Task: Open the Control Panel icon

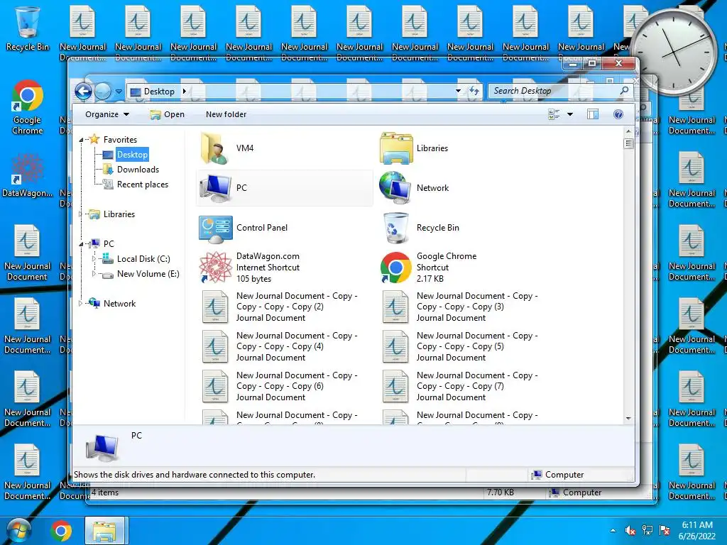Action: point(216,229)
